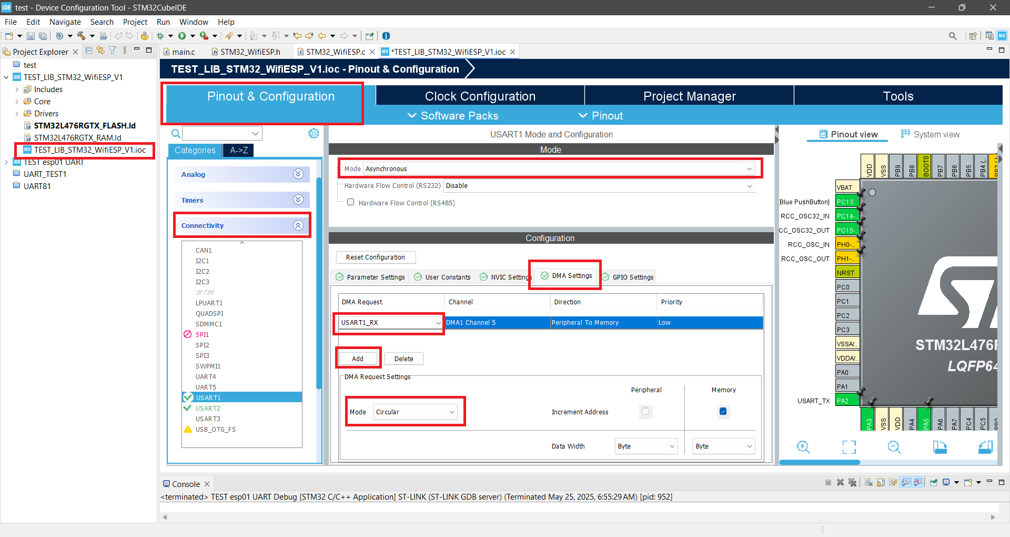The height and width of the screenshot is (537, 1010).
Task: Uncheck Memory Increment Address box
Action: point(723,411)
